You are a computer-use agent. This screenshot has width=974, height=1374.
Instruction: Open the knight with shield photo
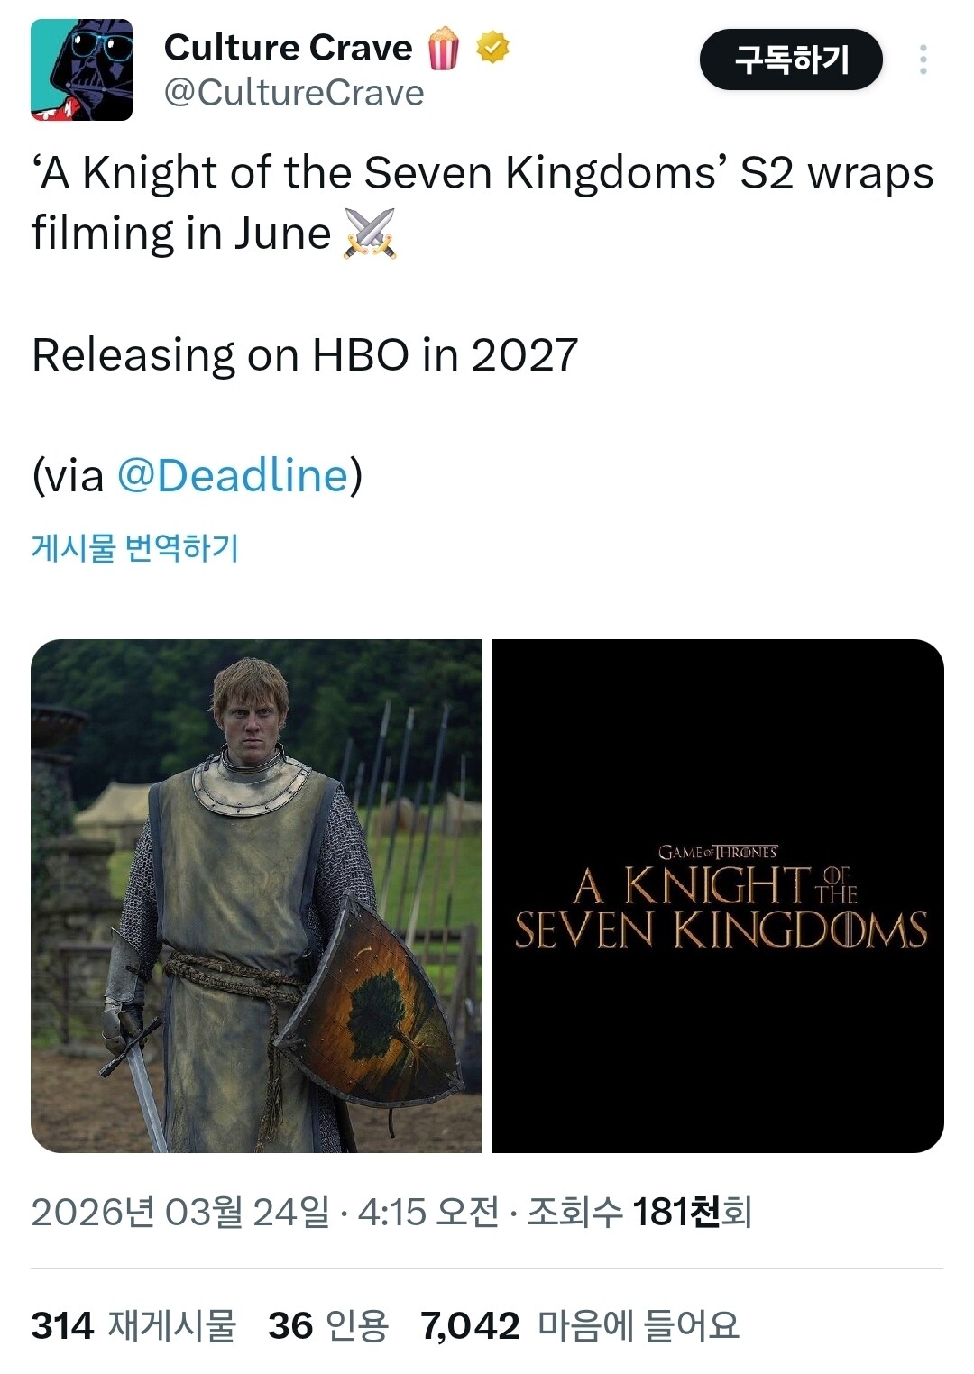click(x=256, y=895)
